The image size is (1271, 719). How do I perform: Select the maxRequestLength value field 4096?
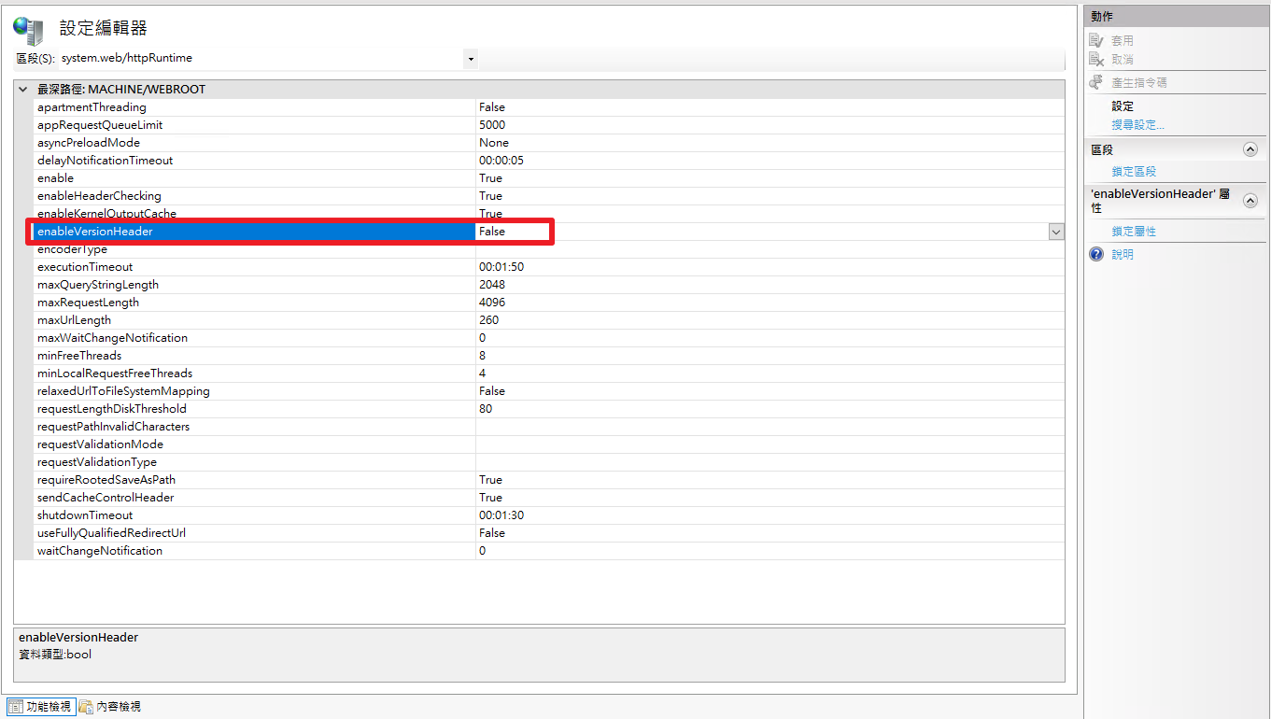(x=492, y=303)
